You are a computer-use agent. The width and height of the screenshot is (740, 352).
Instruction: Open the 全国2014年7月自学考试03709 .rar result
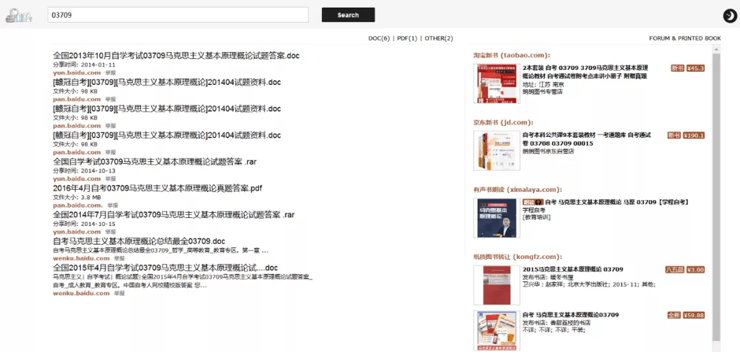173,214
